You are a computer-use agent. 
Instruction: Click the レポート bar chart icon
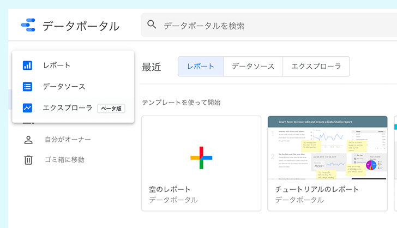pos(27,65)
